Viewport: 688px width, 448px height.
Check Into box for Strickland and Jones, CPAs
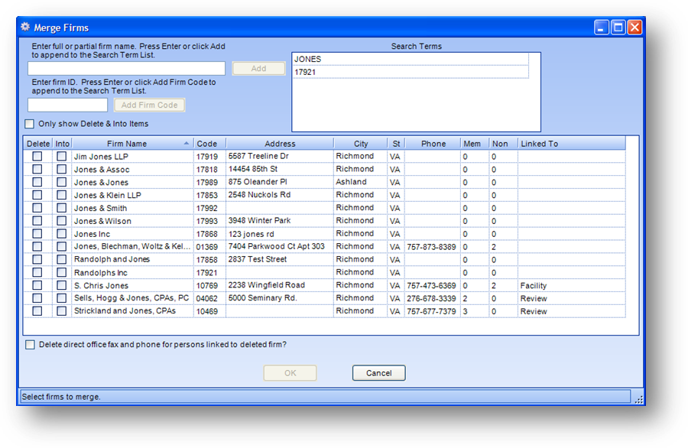tap(61, 310)
